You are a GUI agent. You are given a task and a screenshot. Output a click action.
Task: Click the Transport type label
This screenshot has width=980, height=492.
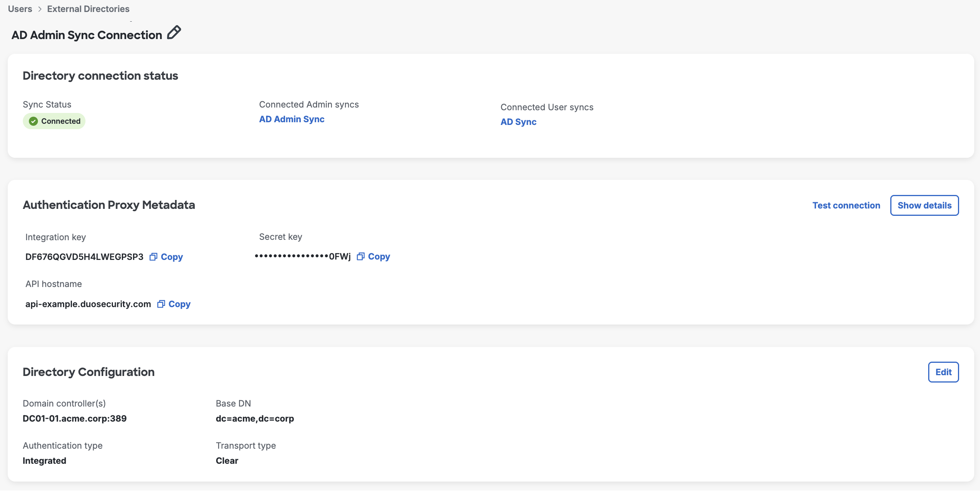point(246,446)
